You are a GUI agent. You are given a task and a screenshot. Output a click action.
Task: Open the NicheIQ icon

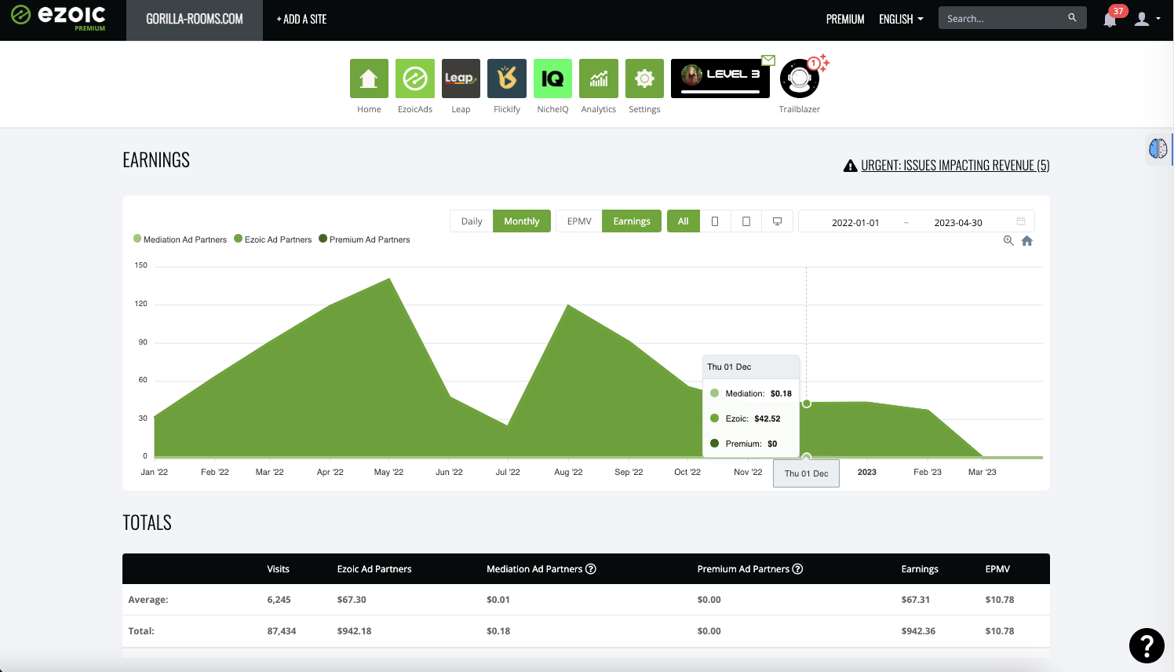point(552,79)
